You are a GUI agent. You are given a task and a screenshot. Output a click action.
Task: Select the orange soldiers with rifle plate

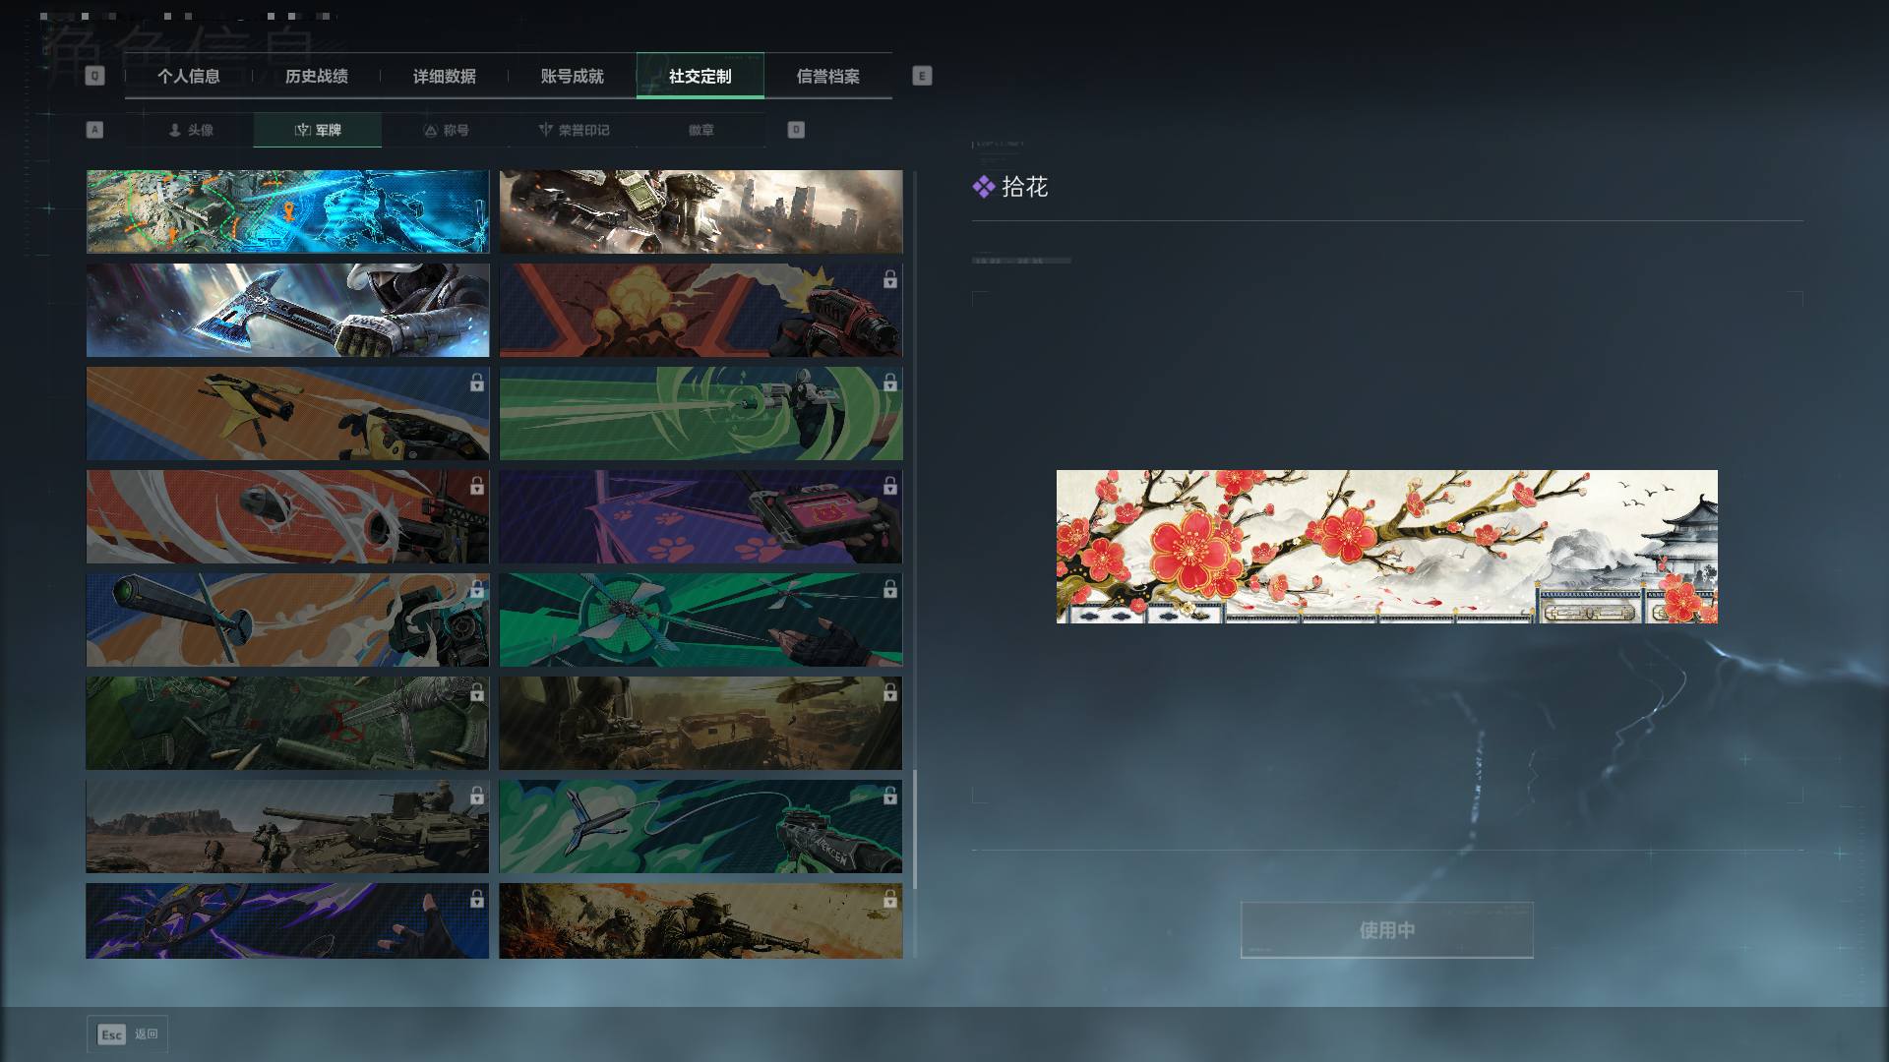[x=701, y=920]
